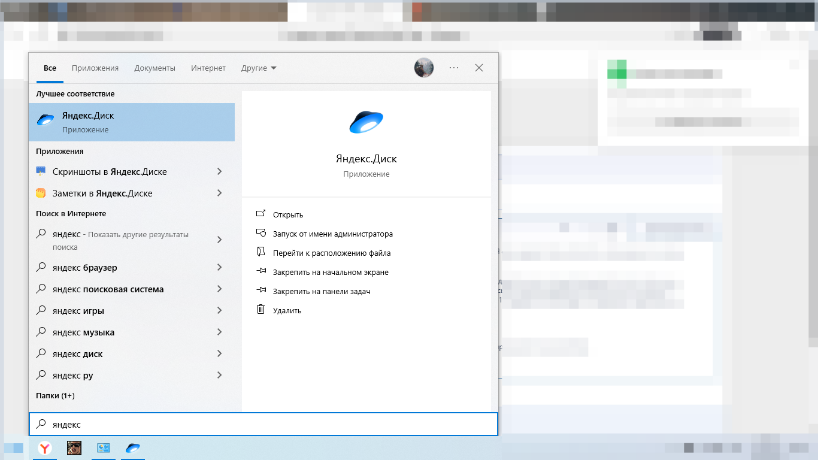Open Yandex Browser from the taskbar
Image resolution: width=818 pixels, height=460 pixels.
(x=45, y=448)
